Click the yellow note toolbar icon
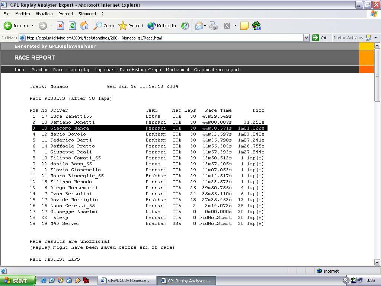381x286 pixels. [244, 26]
